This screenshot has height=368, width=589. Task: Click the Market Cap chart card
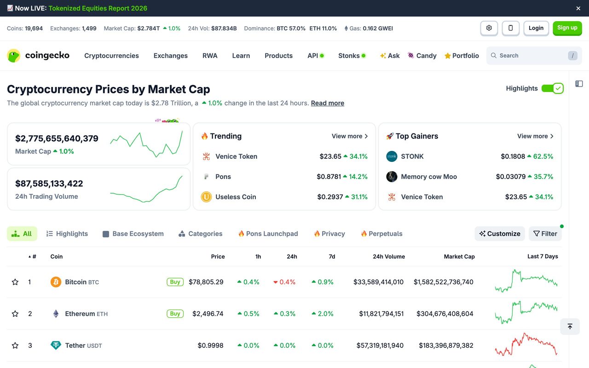[98, 144]
